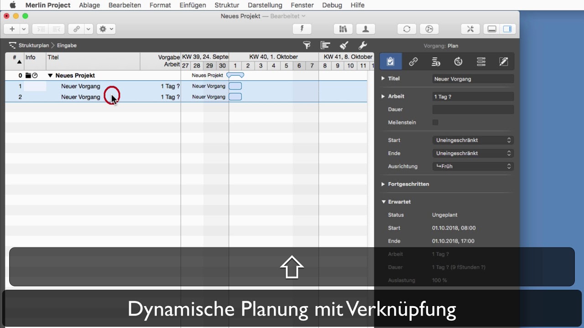Expand the Arbeit section in the inspector
The height and width of the screenshot is (328, 584).
click(x=383, y=96)
